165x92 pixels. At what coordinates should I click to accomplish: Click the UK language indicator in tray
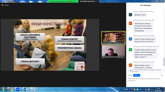pyautogui.click(x=124, y=89)
